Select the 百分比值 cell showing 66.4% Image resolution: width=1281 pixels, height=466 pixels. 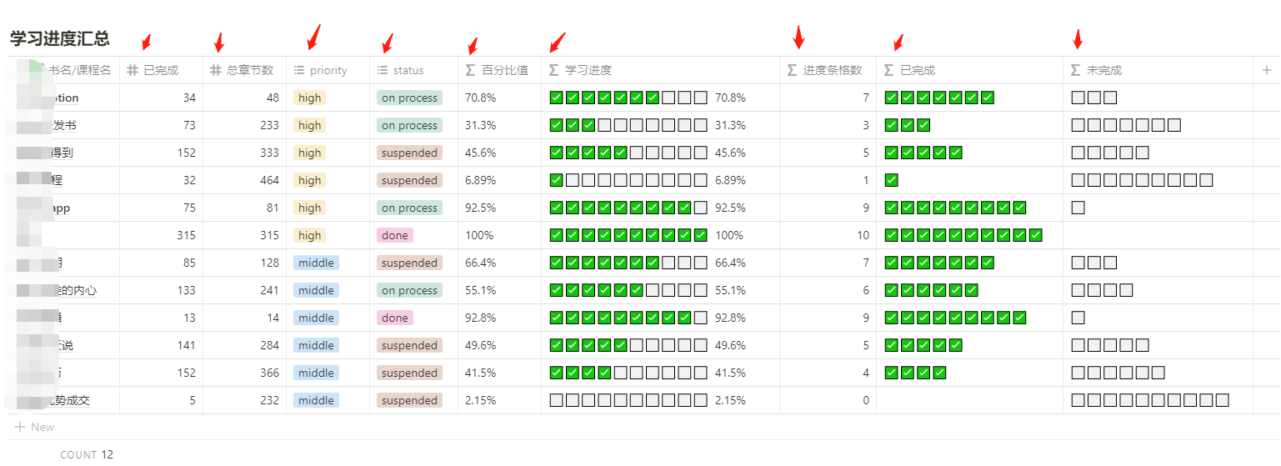pyautogui.click(x=499, y=263)
